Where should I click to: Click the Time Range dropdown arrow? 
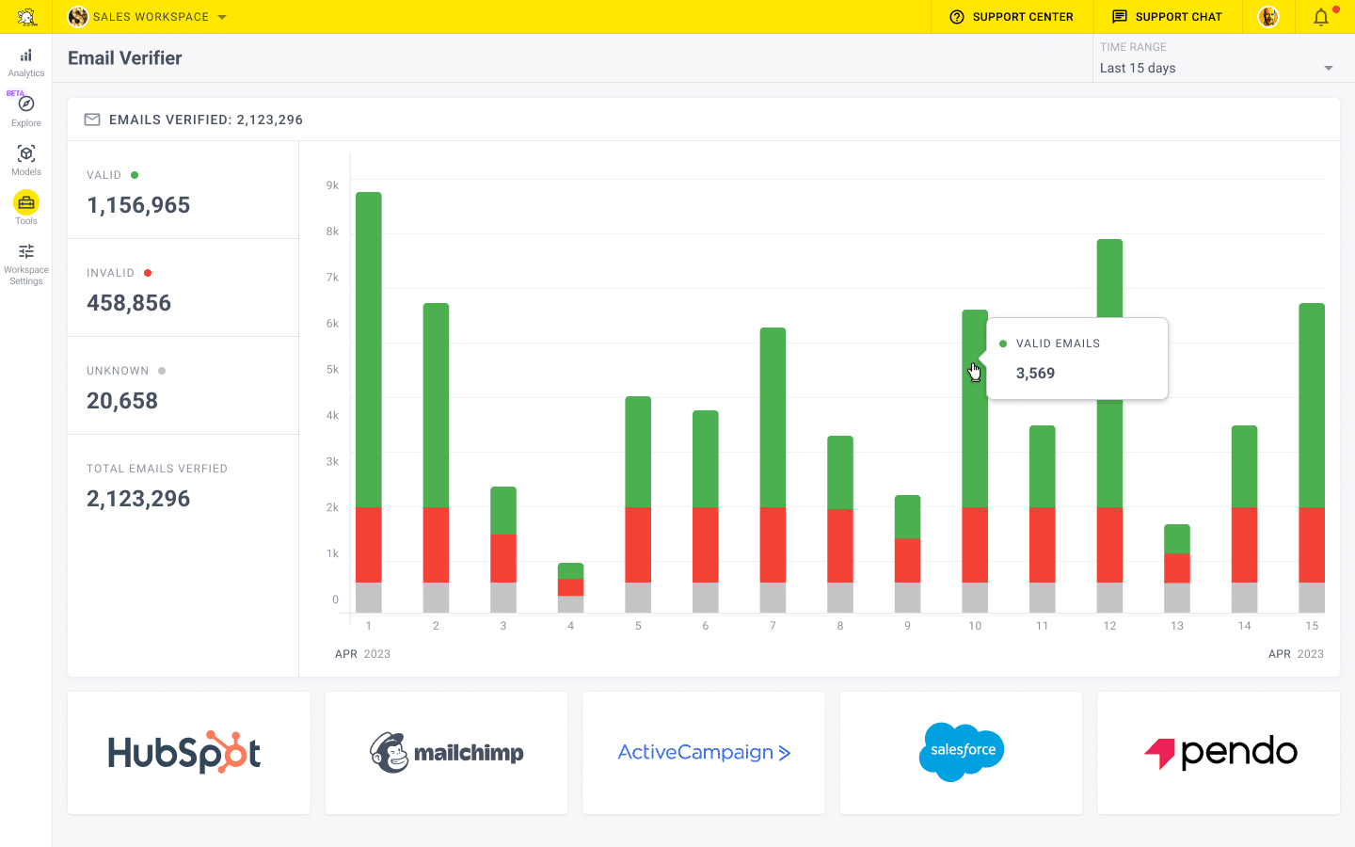click(1329, 68)
